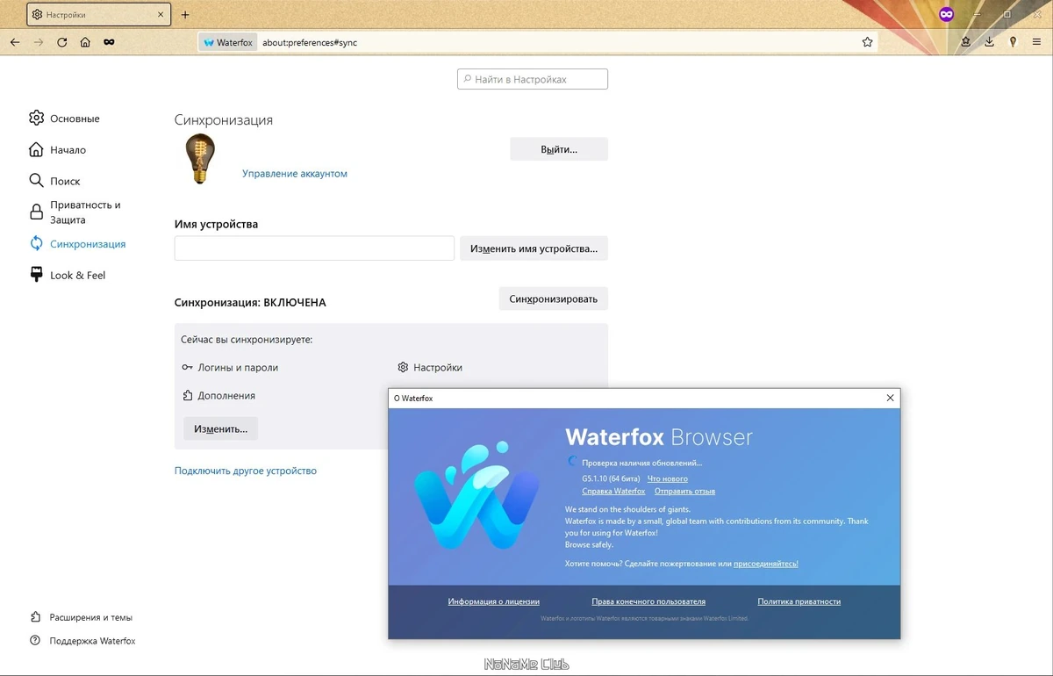Reload the current page
1053x676 pixels.
62,42
